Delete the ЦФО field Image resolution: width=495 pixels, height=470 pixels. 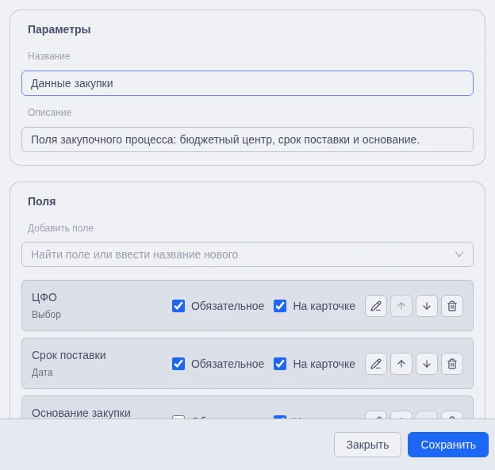pyautogui.click(x=452, y=306)
